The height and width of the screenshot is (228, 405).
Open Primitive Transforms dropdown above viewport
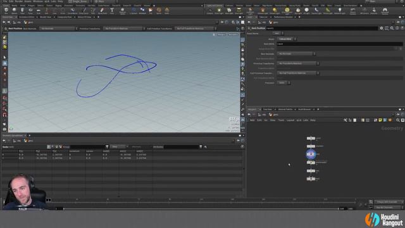(123, 28)
